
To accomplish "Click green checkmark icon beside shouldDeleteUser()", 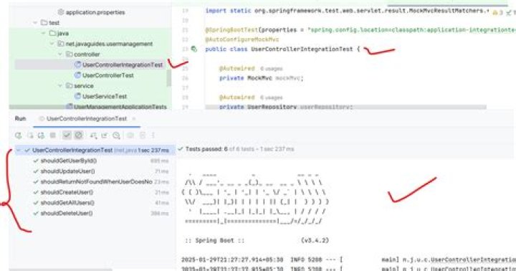I will click(x=36, y=214).
